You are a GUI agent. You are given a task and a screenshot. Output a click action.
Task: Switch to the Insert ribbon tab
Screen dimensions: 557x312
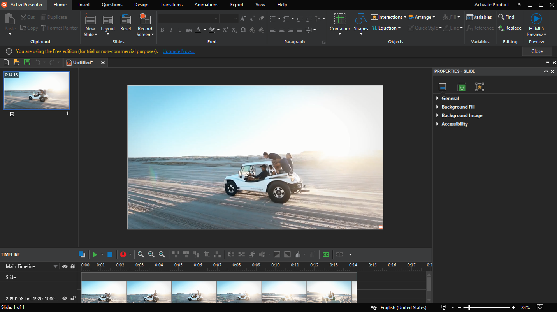pos(84,5)
